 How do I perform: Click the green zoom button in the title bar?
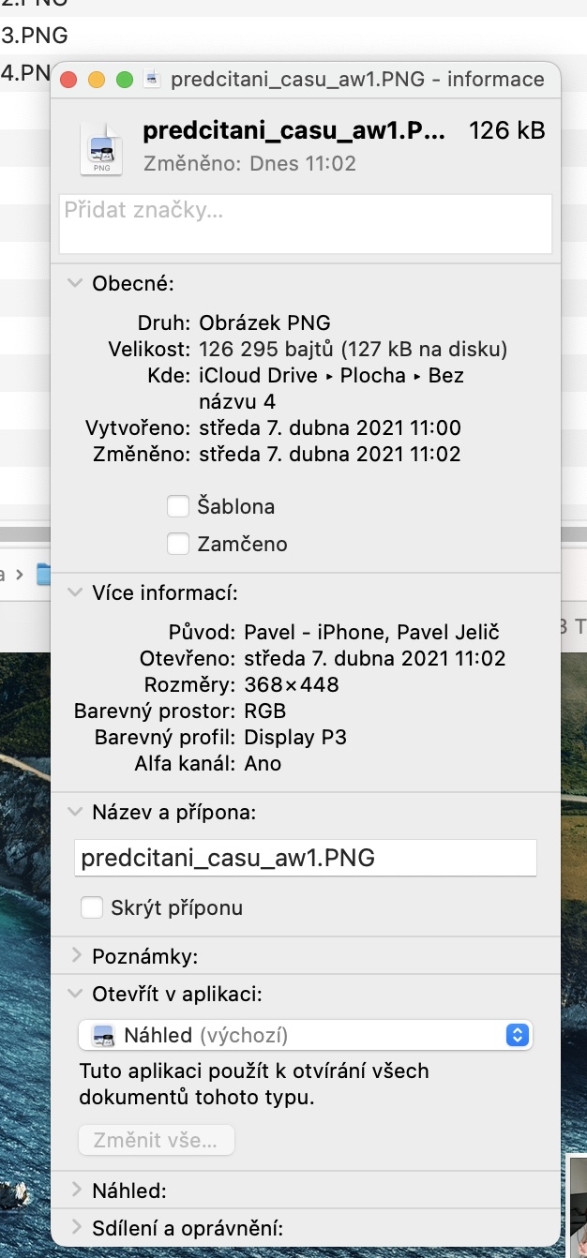[124, 80]
